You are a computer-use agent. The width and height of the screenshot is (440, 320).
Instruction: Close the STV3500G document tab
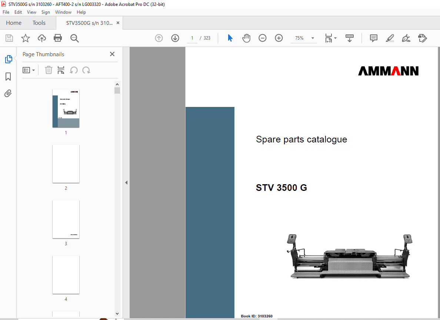click(118, 23)
